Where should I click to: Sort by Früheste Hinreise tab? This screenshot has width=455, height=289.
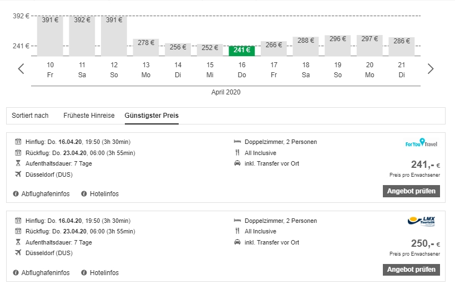point(89,116)
